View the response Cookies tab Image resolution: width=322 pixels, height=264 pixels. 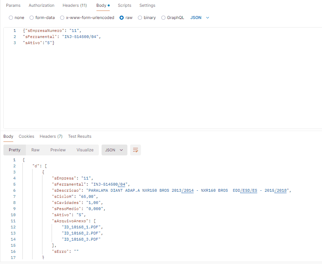(x=26, y=136)
